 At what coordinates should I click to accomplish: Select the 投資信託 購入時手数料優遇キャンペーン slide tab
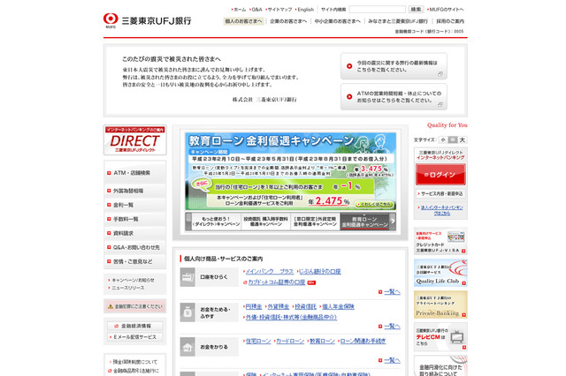point(265,222)
